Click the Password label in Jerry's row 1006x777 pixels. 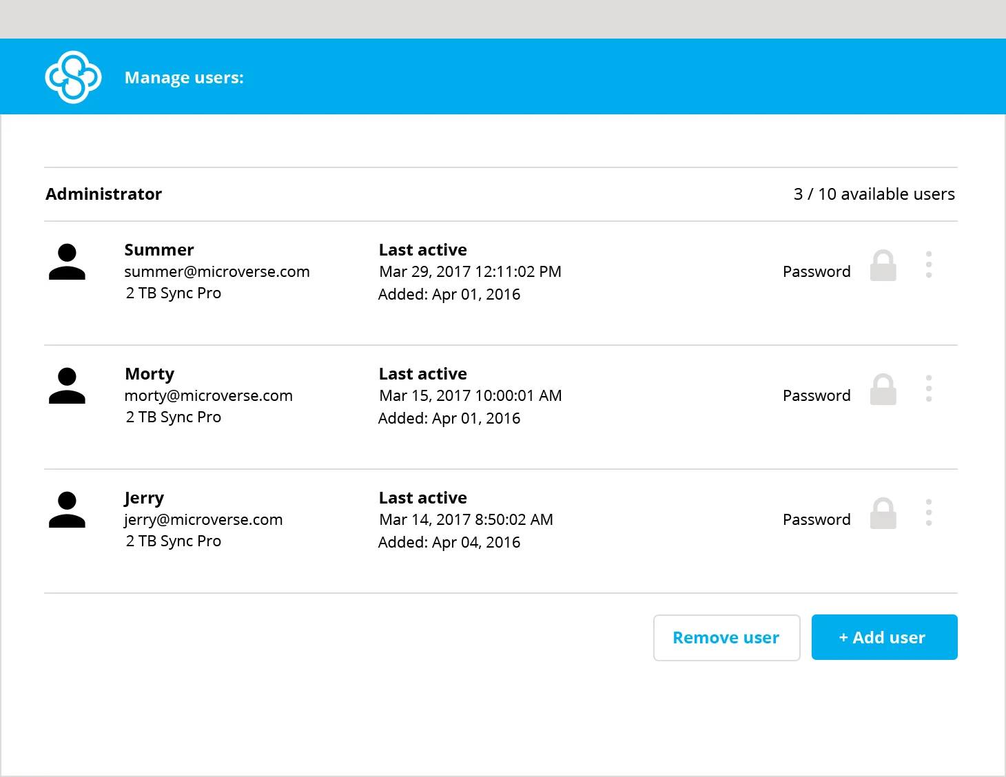[817, 520]
